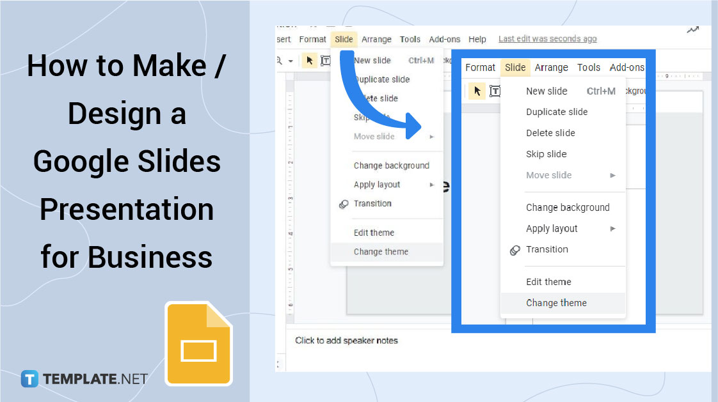718x402 pixels.
Task: Open the zoom dropdown arrow in the smaller toolbar
Action: tap(291, 61)
